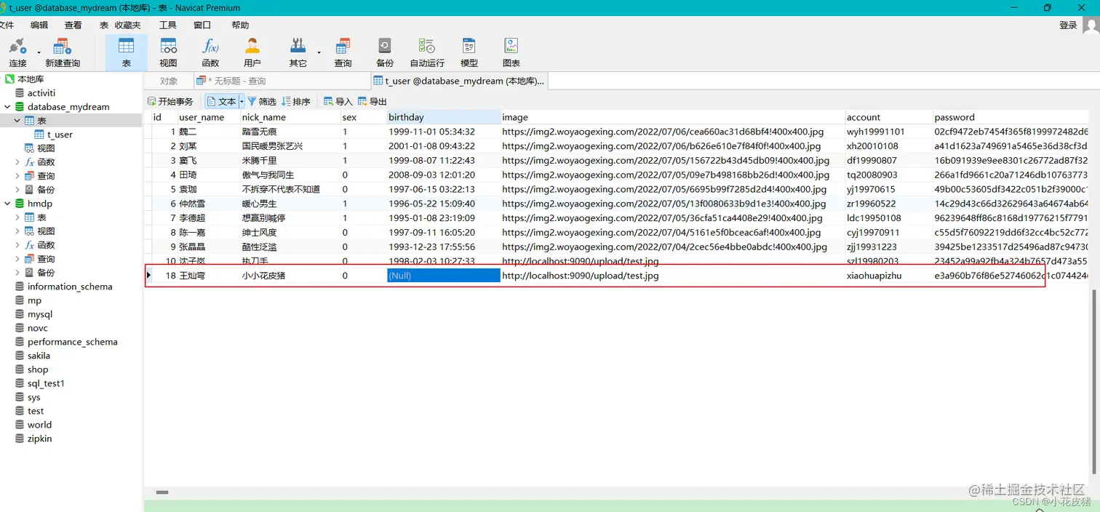Select the zipkin database

click(33, 439)
